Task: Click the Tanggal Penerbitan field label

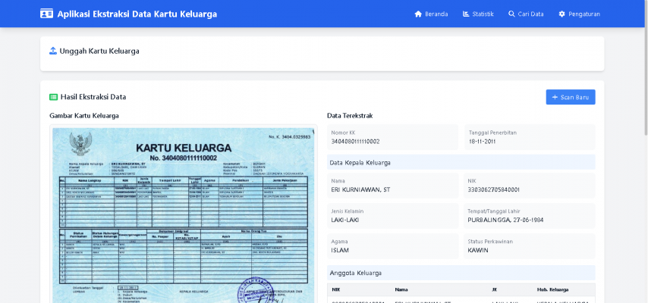Action: click(492, 133)
